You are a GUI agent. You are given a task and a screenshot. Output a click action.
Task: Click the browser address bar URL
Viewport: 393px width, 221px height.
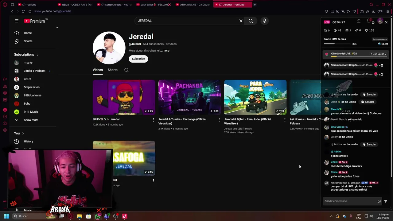(53, 11)
